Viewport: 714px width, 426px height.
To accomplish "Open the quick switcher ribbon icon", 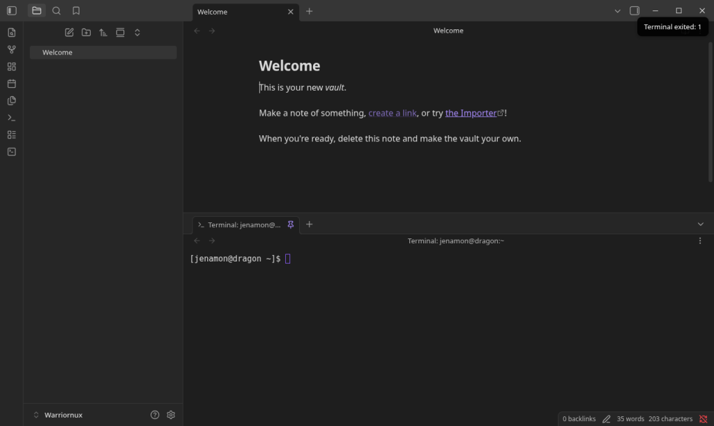I will (x=12, y=33).
